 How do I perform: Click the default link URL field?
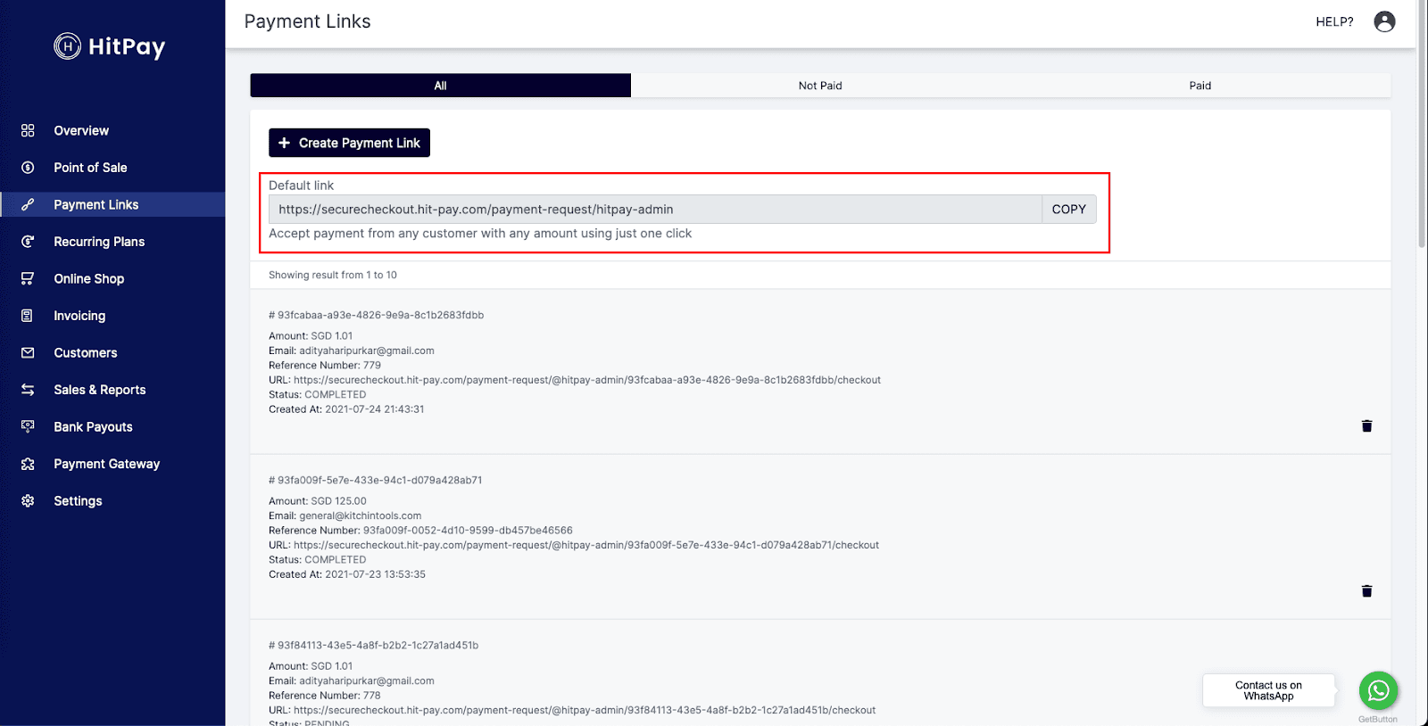655,210
